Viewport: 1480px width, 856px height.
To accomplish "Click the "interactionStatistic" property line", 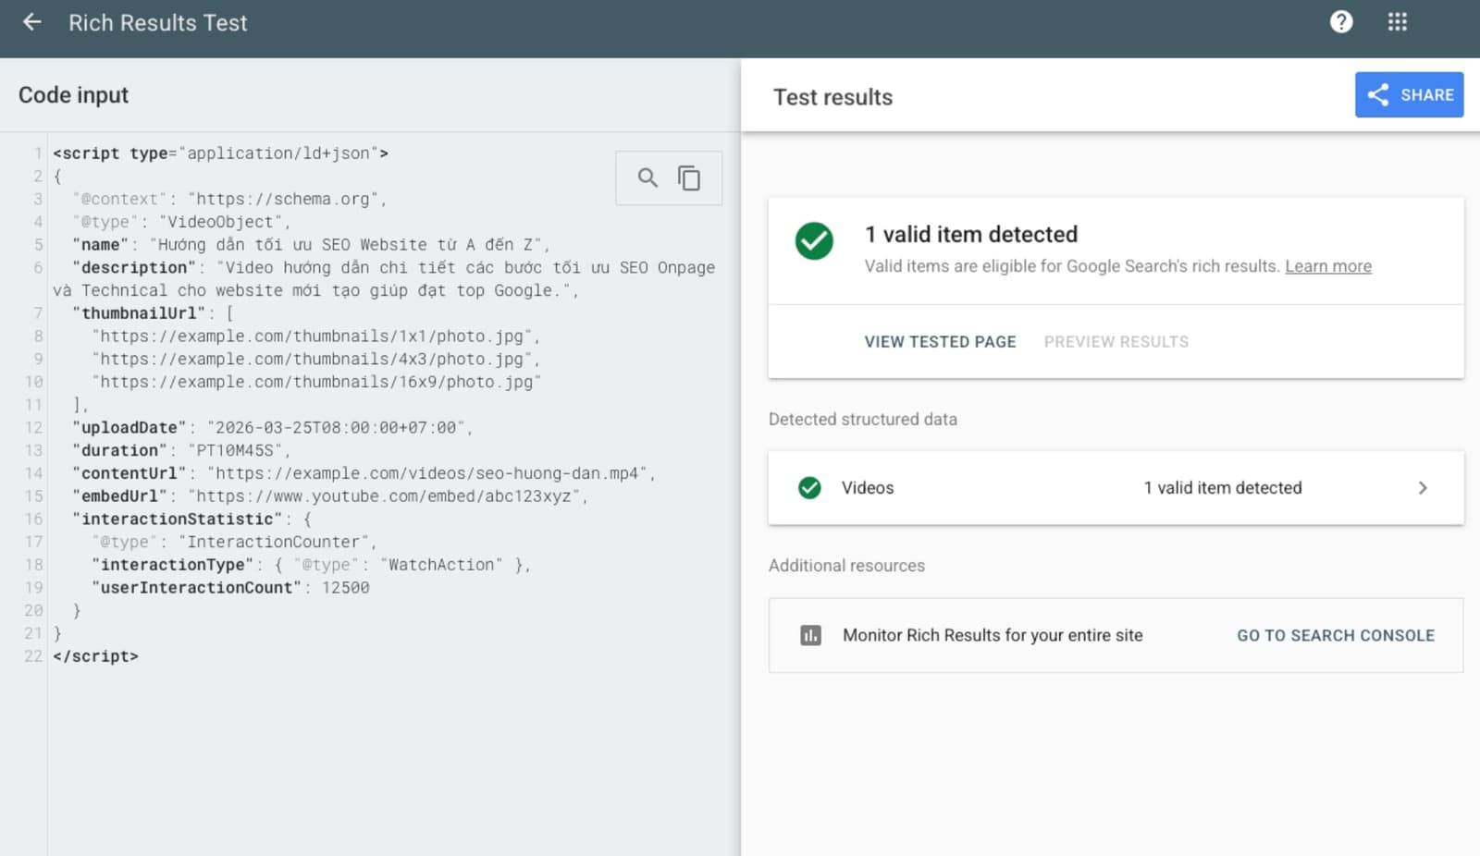I will (x=191, y=520).
